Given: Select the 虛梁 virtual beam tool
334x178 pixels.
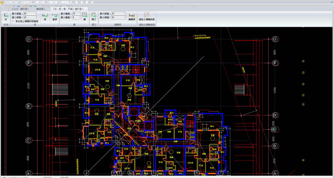Looking at the screenshot, I should [55, 16].
